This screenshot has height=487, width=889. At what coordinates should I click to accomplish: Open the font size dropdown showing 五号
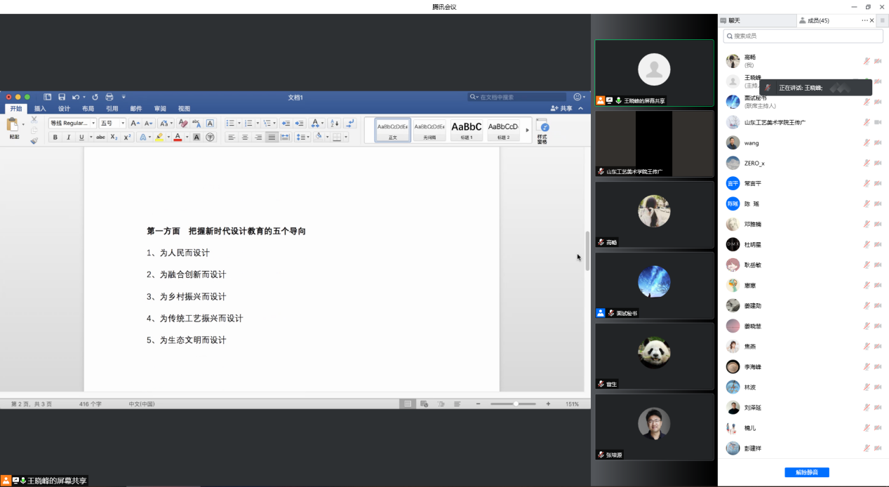pyautogui.click(x=112, y=124)
